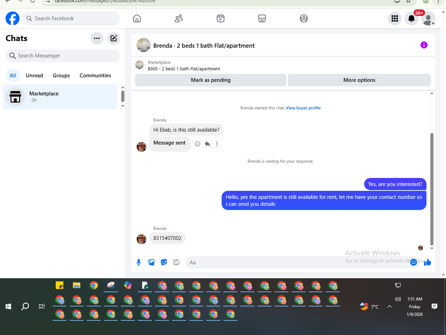
Task: Select the All chats tab
Action: point(13,76)
